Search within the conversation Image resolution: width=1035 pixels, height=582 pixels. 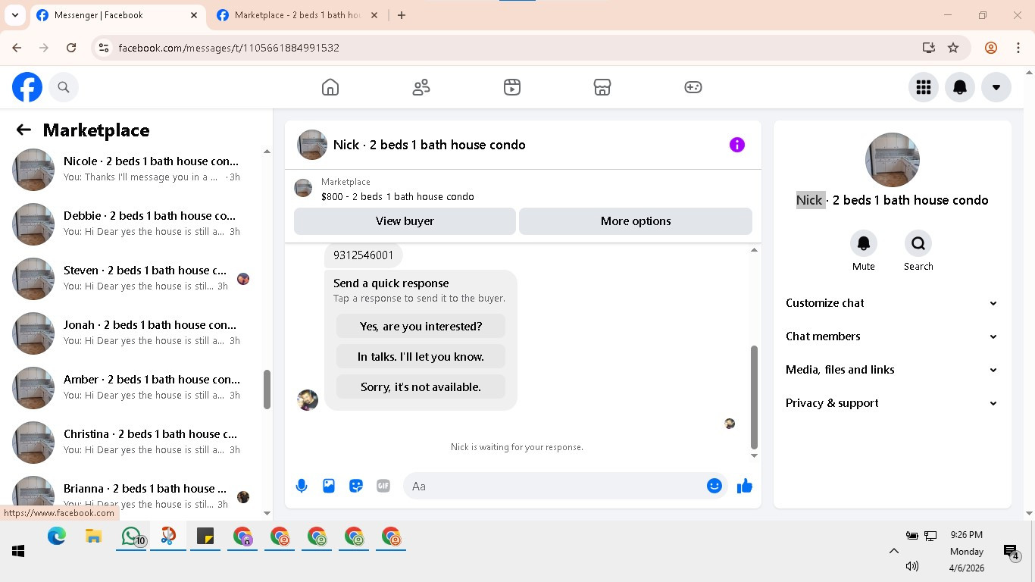918,243
